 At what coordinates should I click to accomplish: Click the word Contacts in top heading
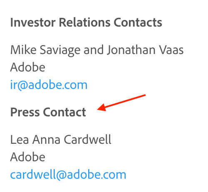pyautogui.click(x=138, y=22)
